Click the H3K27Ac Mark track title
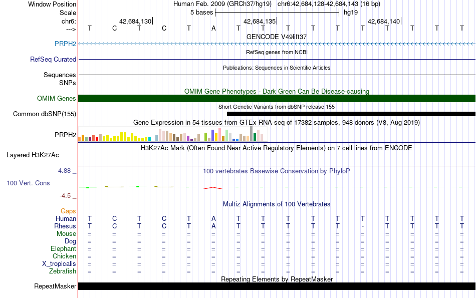This screenshot has width=476, height=298. [277, 148]
